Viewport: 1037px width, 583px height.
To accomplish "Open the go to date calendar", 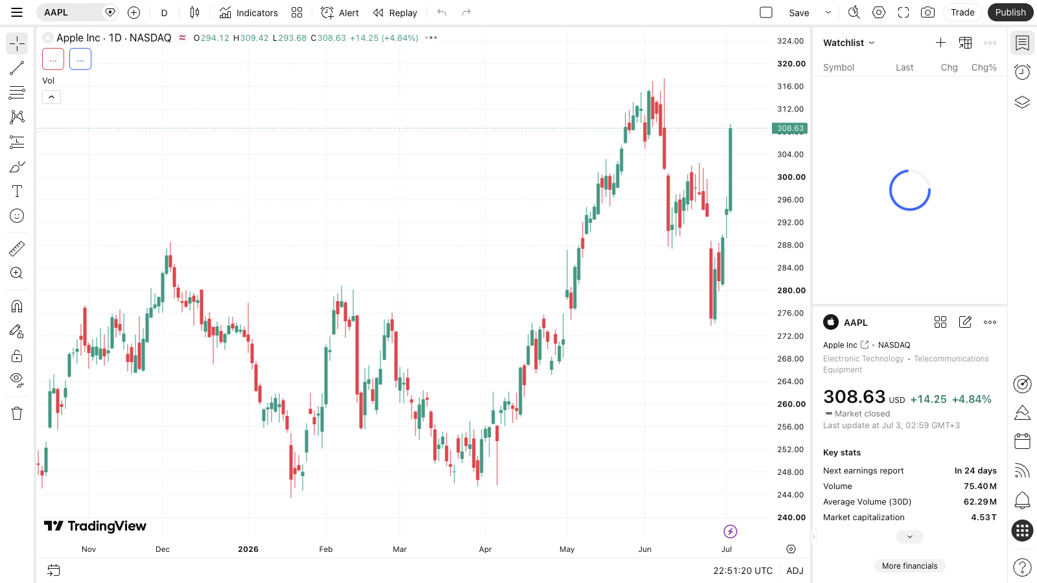I will [54, 571].
